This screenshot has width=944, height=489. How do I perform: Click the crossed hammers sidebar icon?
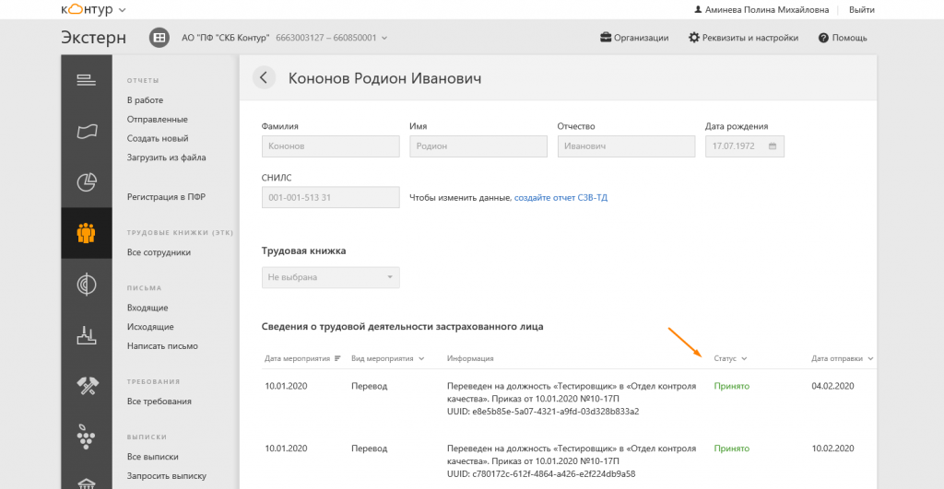click(x=86, y=386)
